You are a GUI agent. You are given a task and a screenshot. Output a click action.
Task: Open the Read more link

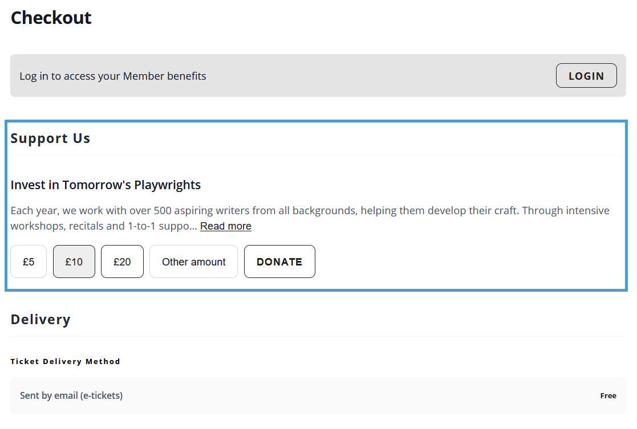(226, 226)
